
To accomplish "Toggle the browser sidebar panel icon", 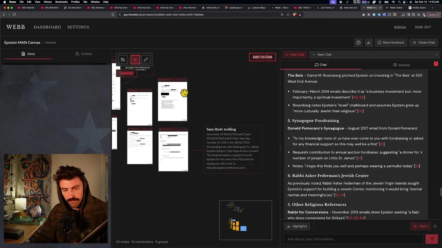I will 408,14.
